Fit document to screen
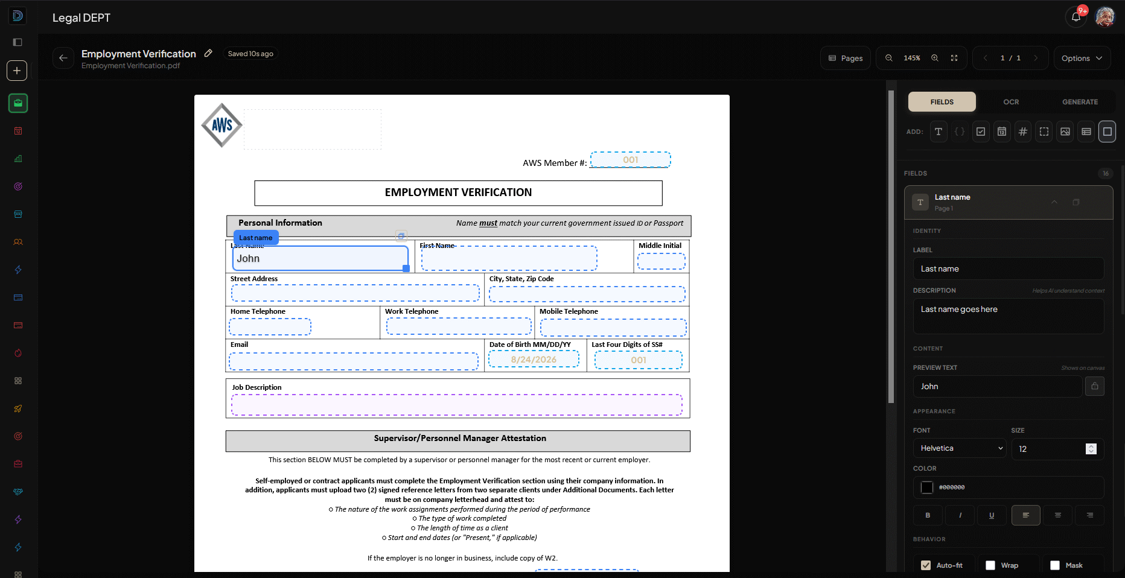Screen dimensions: 1125x578 coord(954,58)
